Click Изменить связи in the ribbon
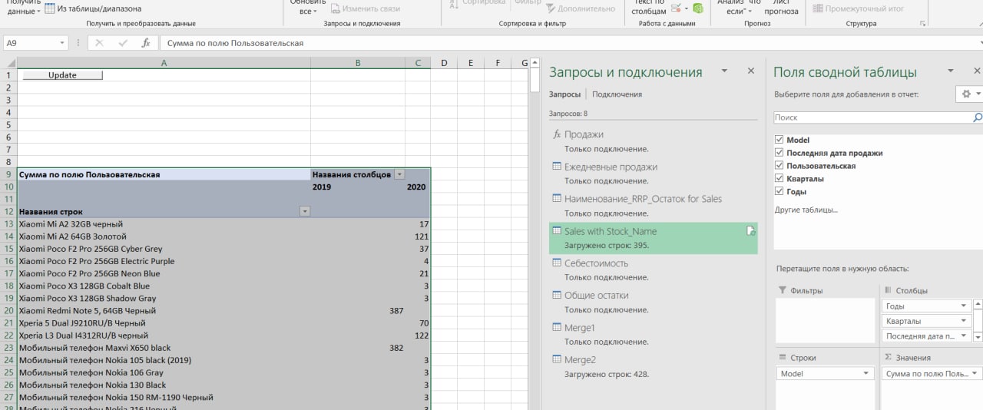Image resolution: width=983 pixels, height=410 pixels. coord(366,8)
